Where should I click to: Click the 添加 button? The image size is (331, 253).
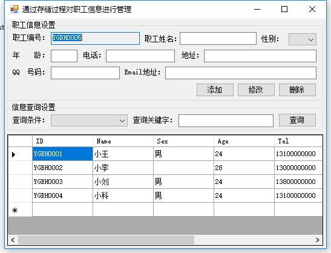pyautogui.click(x=215, y=90)
